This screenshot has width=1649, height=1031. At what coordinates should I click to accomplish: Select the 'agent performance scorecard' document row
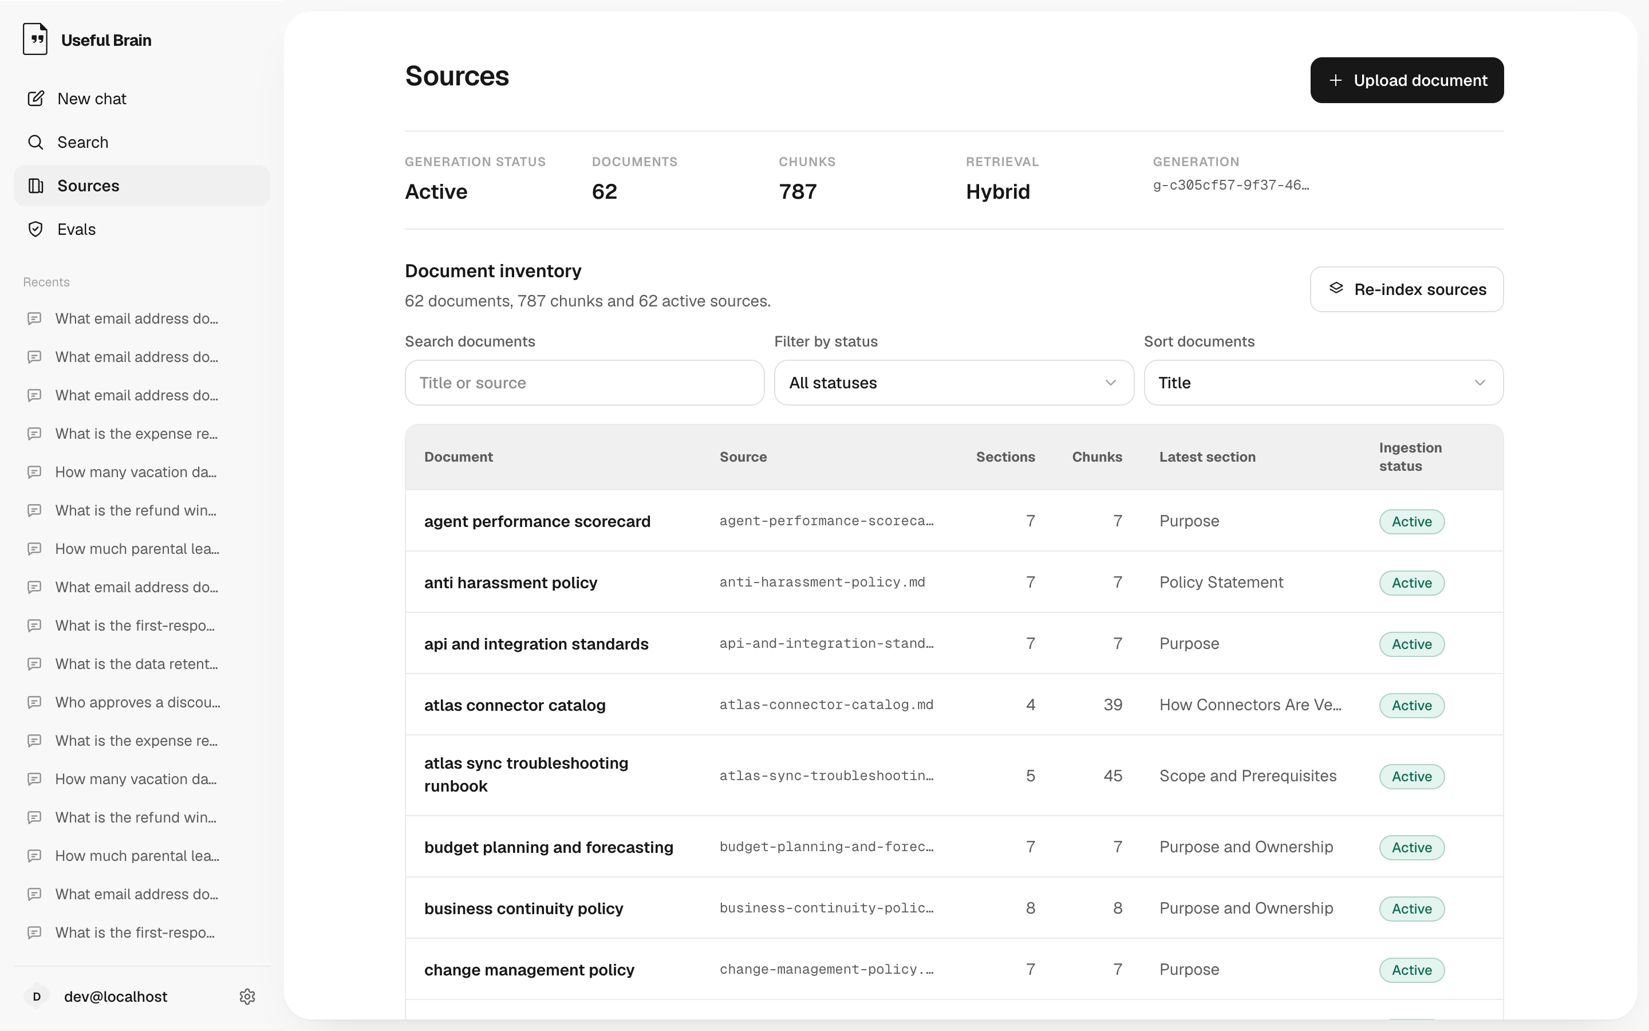(x=954, y=521)
